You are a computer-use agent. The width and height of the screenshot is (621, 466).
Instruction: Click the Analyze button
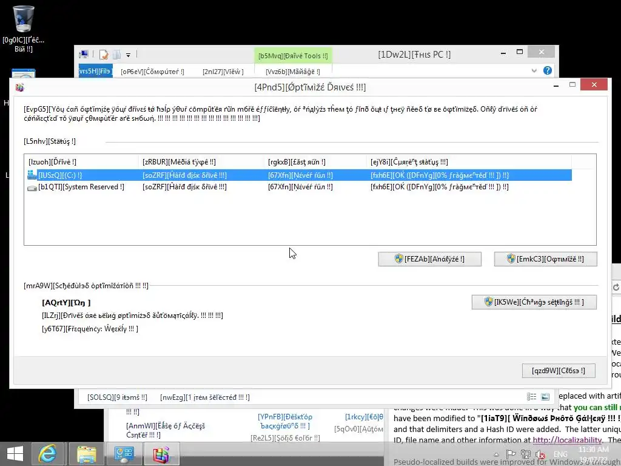click(x=430, y=259)
